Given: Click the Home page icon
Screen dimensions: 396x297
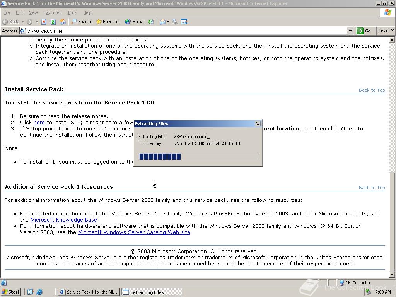Looking at the screenshot, I should [63, 22].
